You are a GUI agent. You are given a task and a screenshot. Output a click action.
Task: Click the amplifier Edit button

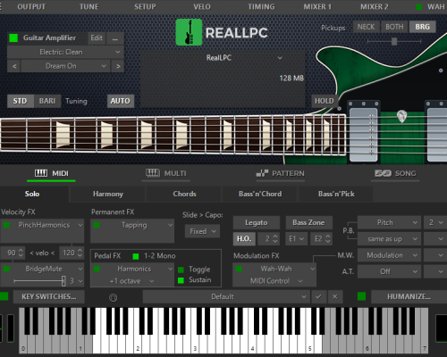tap(97, 38)
